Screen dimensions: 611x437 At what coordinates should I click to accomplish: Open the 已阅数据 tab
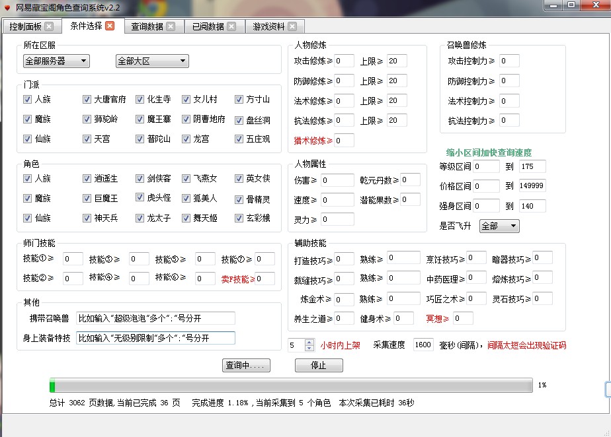pos(208,26)
